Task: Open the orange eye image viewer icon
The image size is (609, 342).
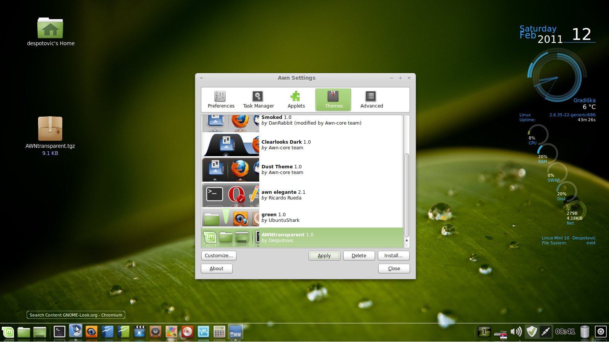Action: [x=91, y=332]
